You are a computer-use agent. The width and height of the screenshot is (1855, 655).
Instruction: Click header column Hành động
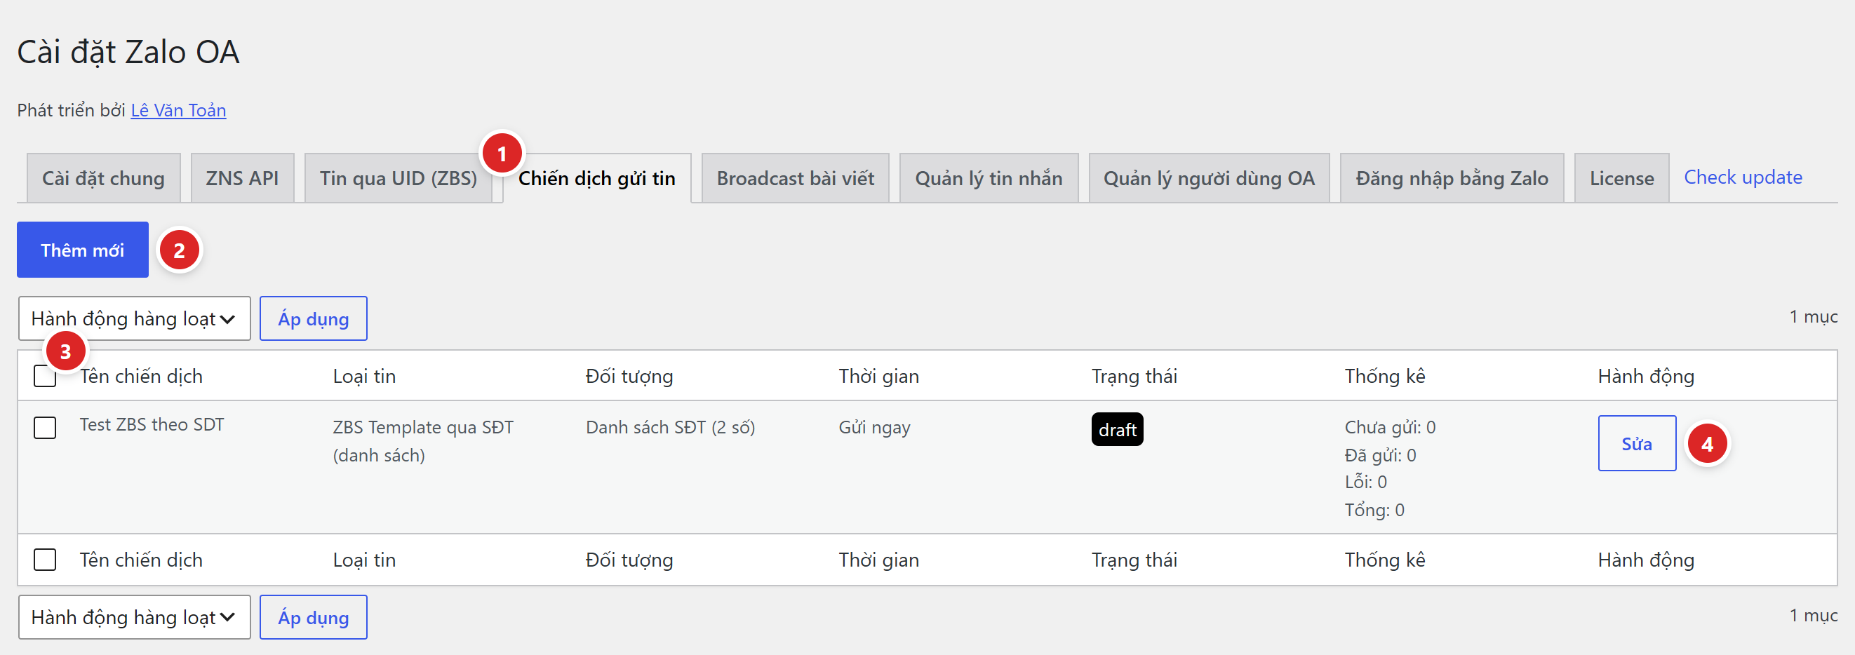click(x=1645, y=377)
